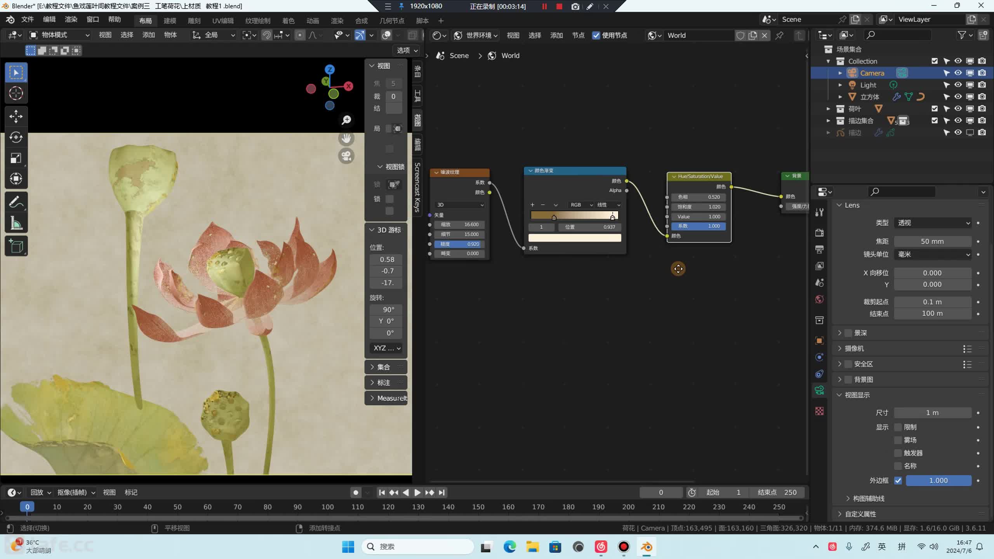Select the Add Cube tool
994x559 pixels.
coord(16,246)
